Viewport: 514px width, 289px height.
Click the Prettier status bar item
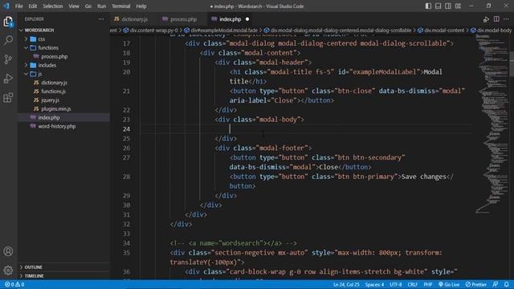(476, 284)
